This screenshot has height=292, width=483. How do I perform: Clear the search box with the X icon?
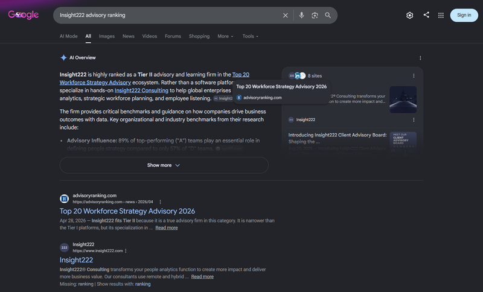(285, 16)
